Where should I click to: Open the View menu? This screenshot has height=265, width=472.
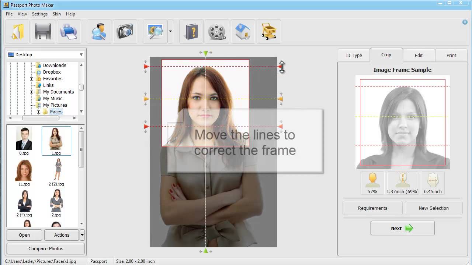click(x=22, y=14)
